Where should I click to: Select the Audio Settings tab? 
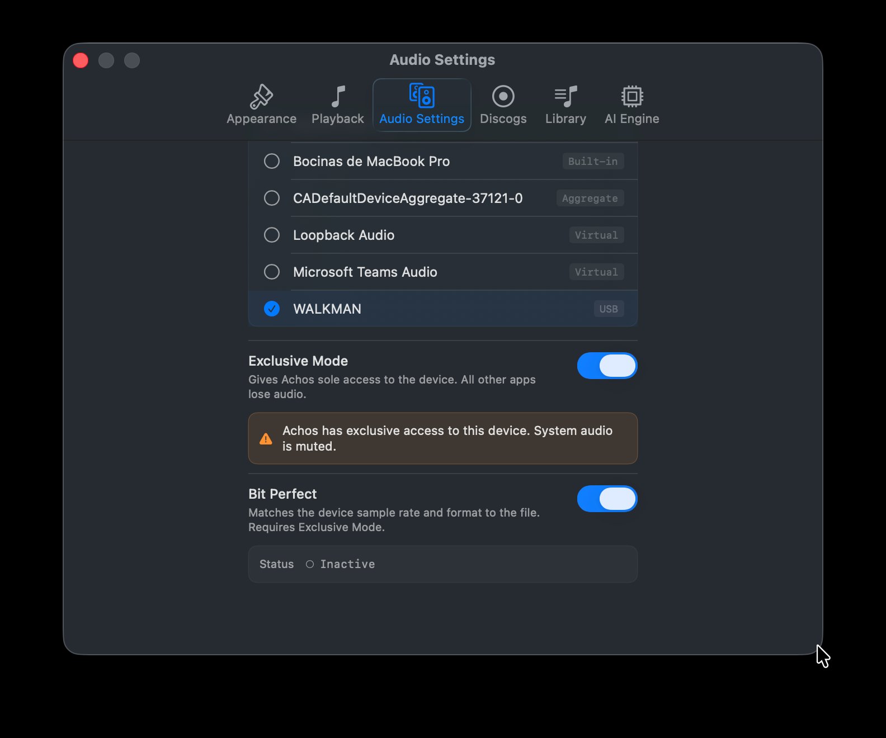[422, 105]
